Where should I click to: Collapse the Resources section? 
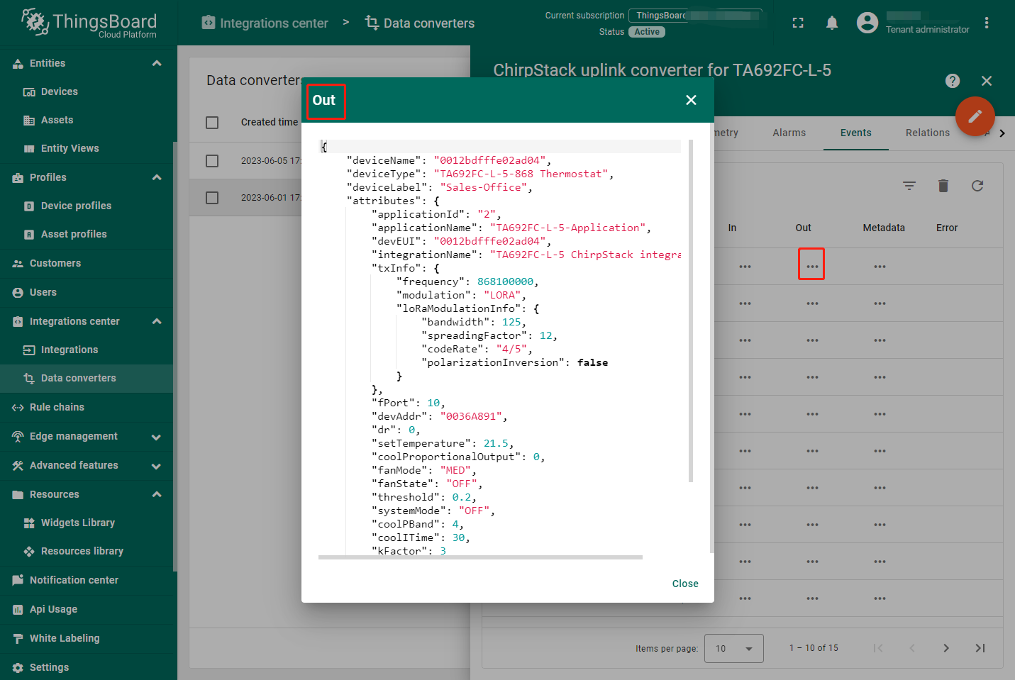pyautogui.click(x=157, y=494)
